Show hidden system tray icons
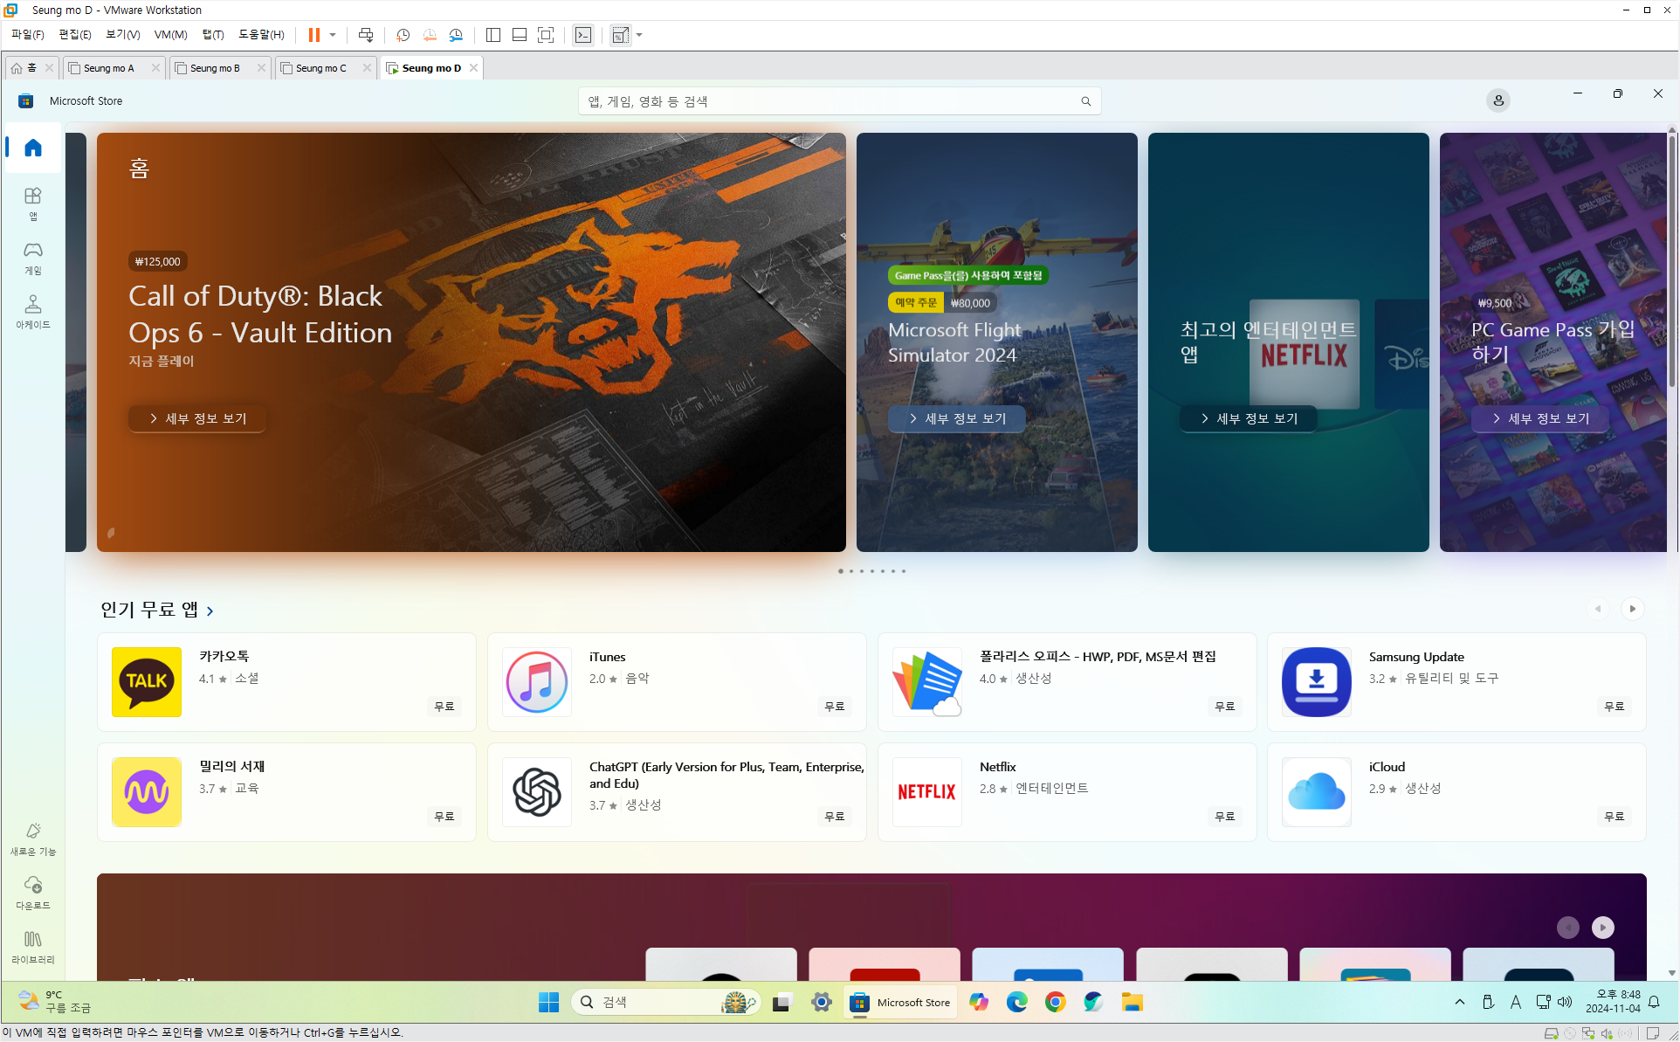The width and height of the screenshot is (1680, 1042). [1459, 1002]
